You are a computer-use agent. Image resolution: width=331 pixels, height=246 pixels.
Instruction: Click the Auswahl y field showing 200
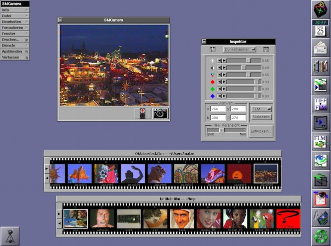pos(238,109)
